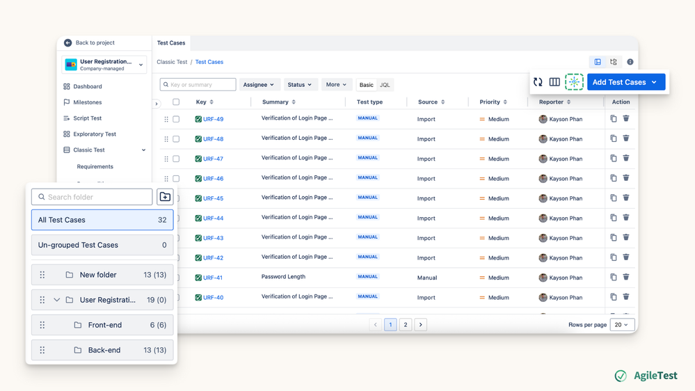Select the Back-end folder
This screenshot has width=695, height=391.
tap(102, 350)
